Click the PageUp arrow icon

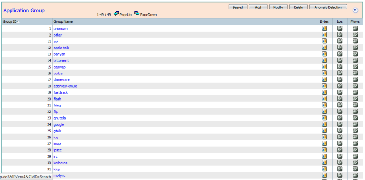point(116,14)
